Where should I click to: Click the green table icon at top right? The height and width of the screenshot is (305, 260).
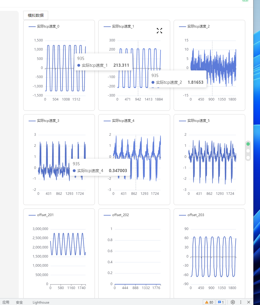pyautogui.click(x=245, y=1)
